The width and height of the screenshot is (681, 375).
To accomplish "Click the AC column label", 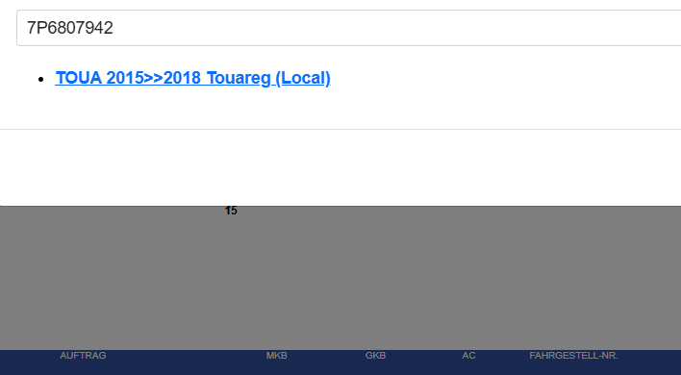I will coord(468,356).
